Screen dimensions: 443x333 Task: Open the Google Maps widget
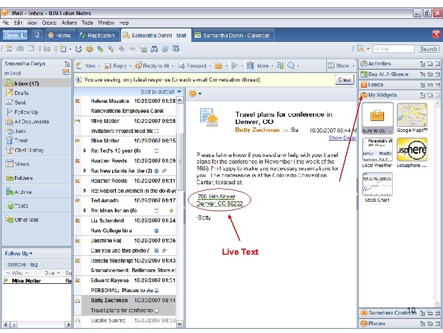[x=412, y=118]
